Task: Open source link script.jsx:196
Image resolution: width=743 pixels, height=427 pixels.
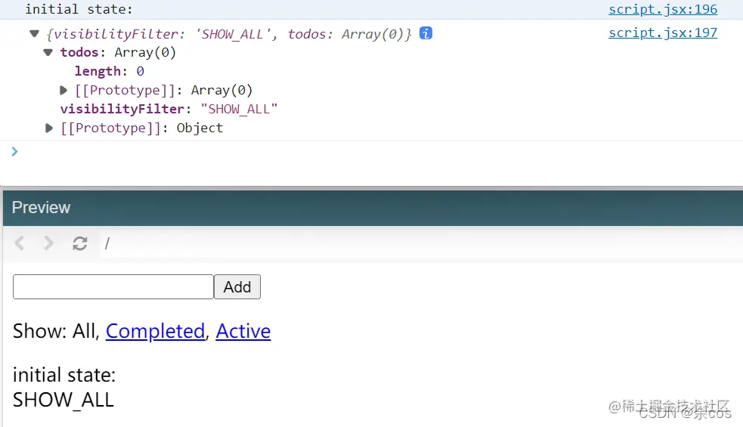Action: 662,9
